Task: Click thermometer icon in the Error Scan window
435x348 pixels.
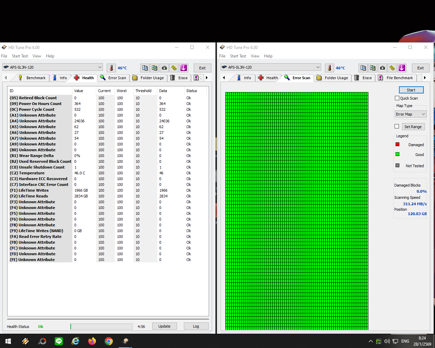Action: click(x=329, y=68)
